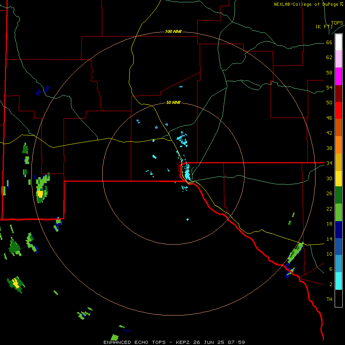Select the dark green legend swatch
The height and width of the screenshot is (345, 345).
[338, 195]
